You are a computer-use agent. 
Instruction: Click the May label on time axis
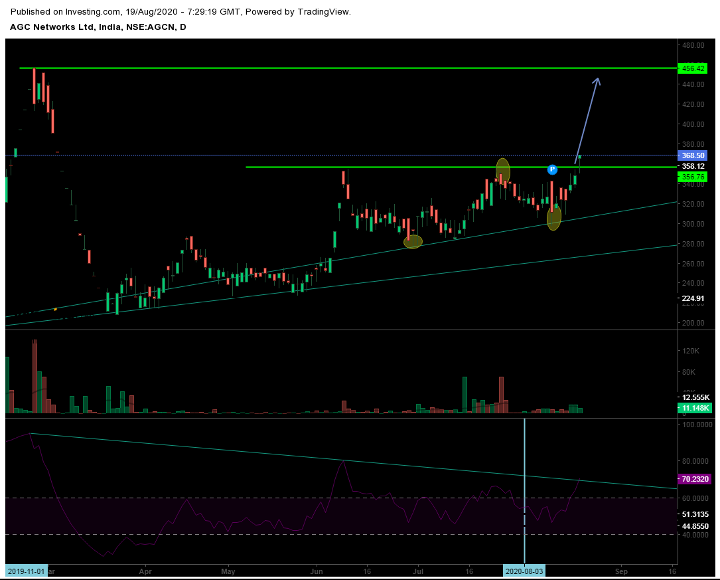(228, 572)
